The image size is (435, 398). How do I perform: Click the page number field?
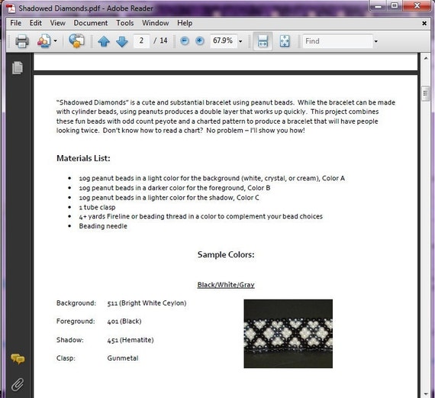coord(141,40)
